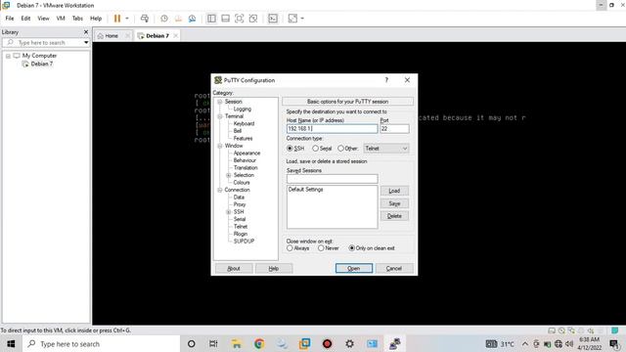This screenshot has height=352, width=626.
Task: Open the Help menu
Action: tap(96, 19)
